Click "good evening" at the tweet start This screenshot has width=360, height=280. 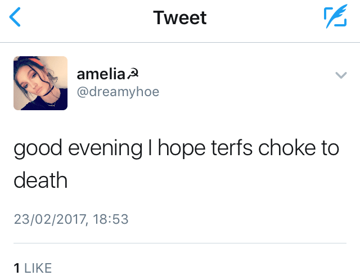click(78, 148)
